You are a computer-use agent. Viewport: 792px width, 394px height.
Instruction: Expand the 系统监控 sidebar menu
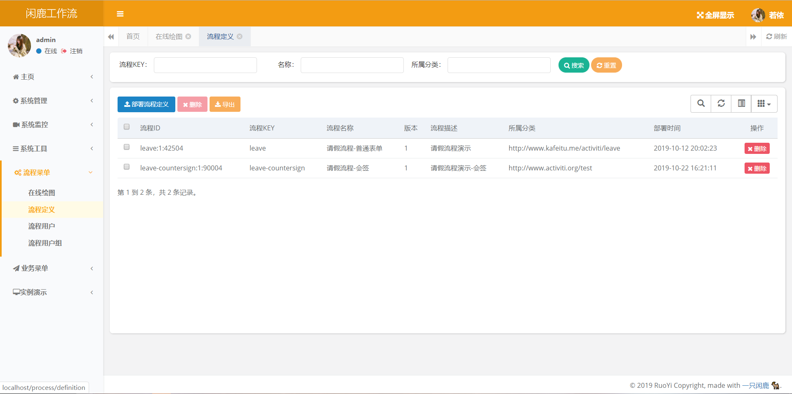point(52,125)
